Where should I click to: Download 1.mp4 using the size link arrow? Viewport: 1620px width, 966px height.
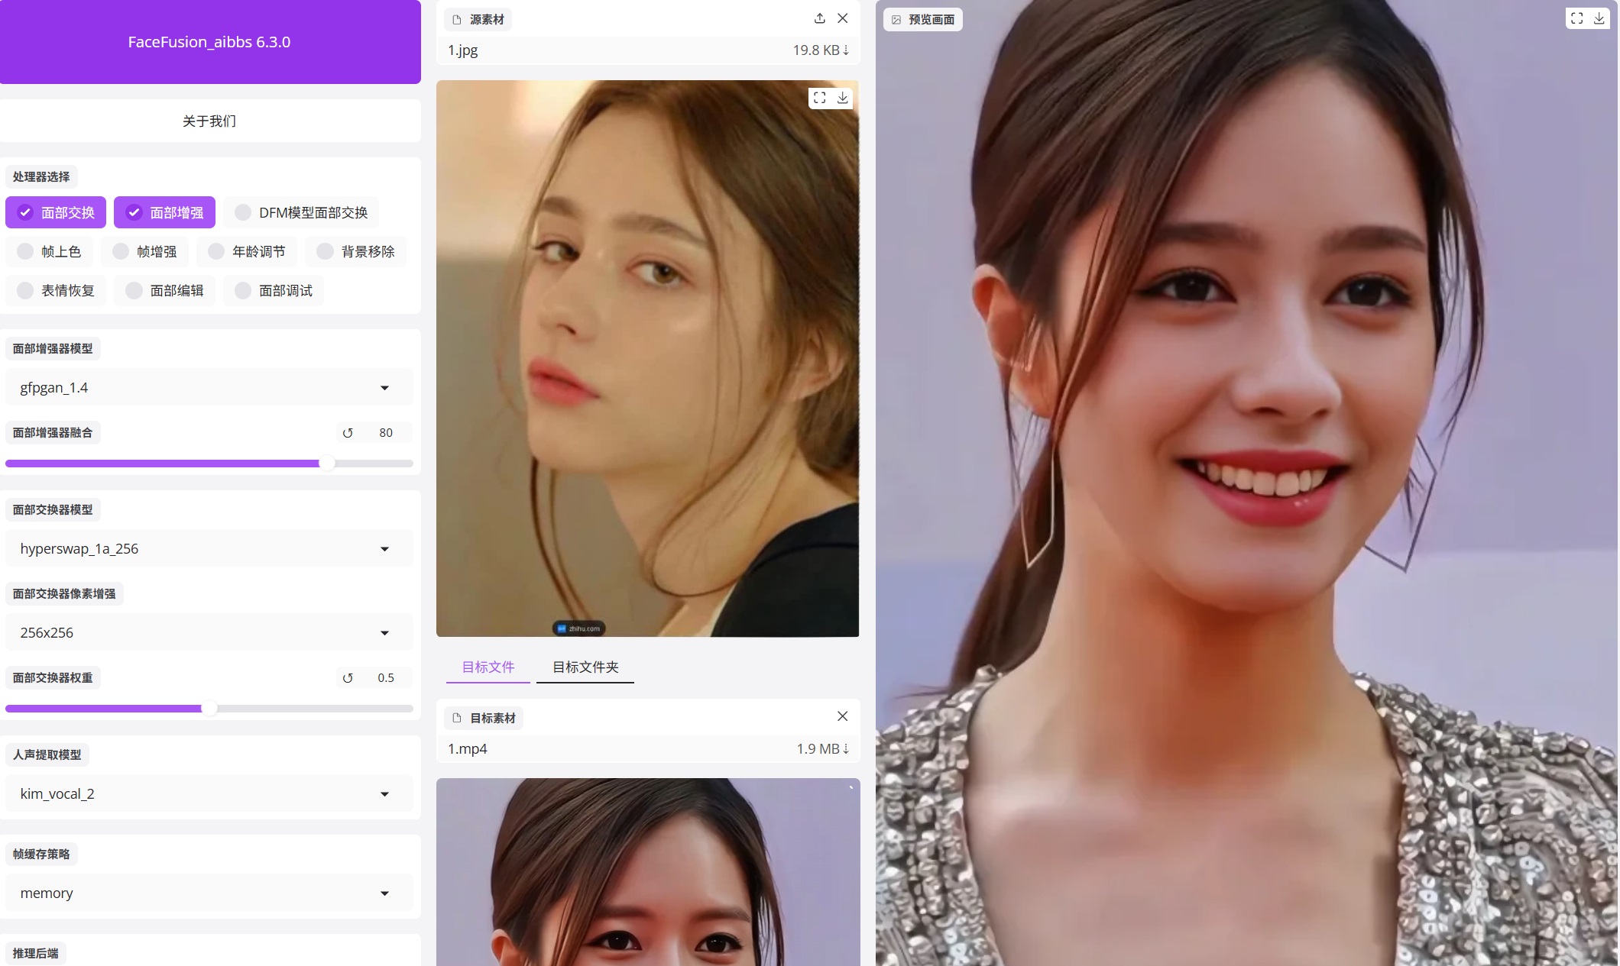click(x=823, y=749)
